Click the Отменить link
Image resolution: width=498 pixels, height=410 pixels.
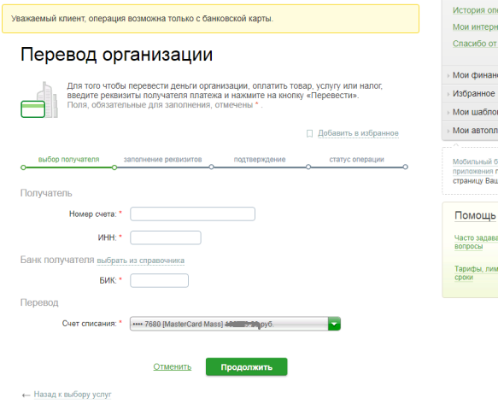pos(173,366)
